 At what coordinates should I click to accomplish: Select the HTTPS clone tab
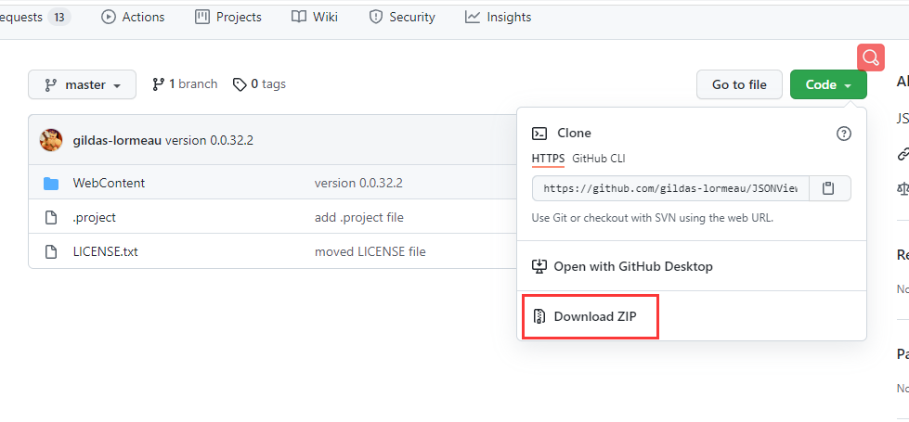point(548,159)
